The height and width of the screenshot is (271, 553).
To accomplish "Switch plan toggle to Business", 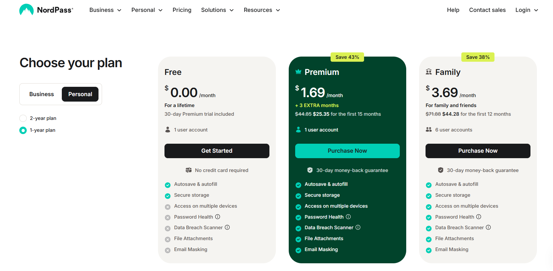I will tap(42, 94).
